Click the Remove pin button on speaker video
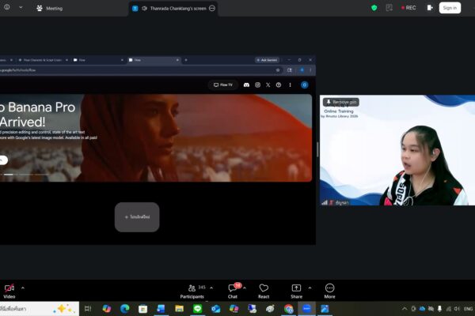Screen dimensions: 475x316 (341, 102)
